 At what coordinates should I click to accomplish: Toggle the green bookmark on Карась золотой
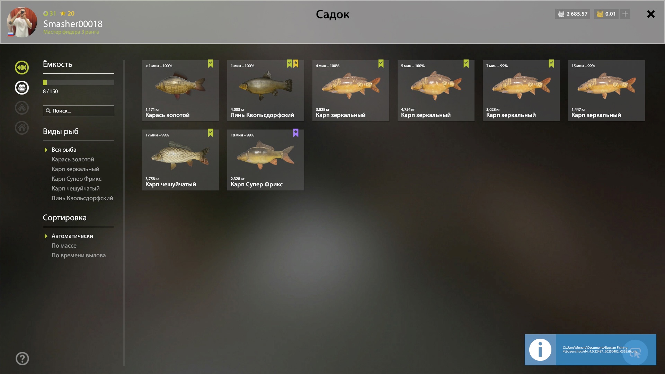(x=211, y=64)
